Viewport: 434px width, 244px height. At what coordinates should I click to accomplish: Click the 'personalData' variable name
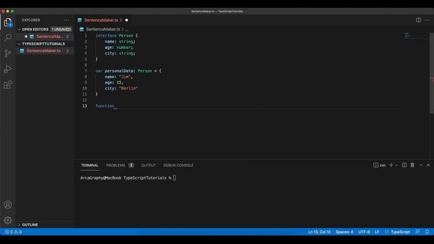click(x=119, y=70)
